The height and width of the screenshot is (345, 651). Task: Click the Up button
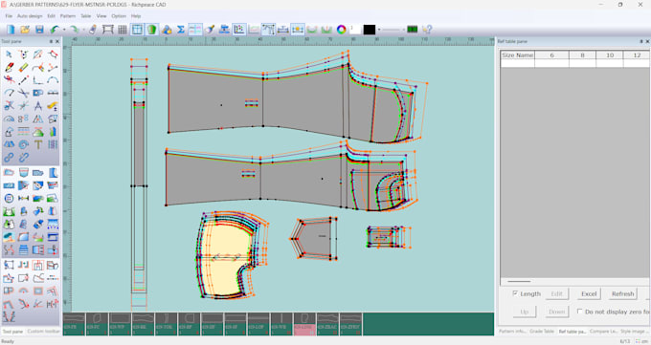point(525,312)
